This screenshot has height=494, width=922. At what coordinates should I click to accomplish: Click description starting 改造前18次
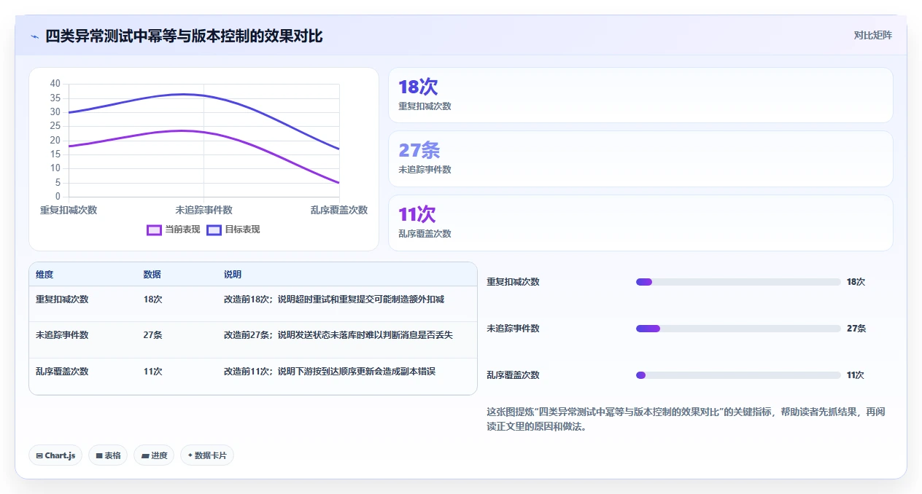pos(334,299)
